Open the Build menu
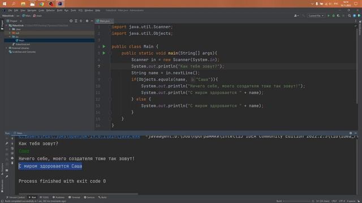Screen dimensions: 362x203 [x=59, y=10]
